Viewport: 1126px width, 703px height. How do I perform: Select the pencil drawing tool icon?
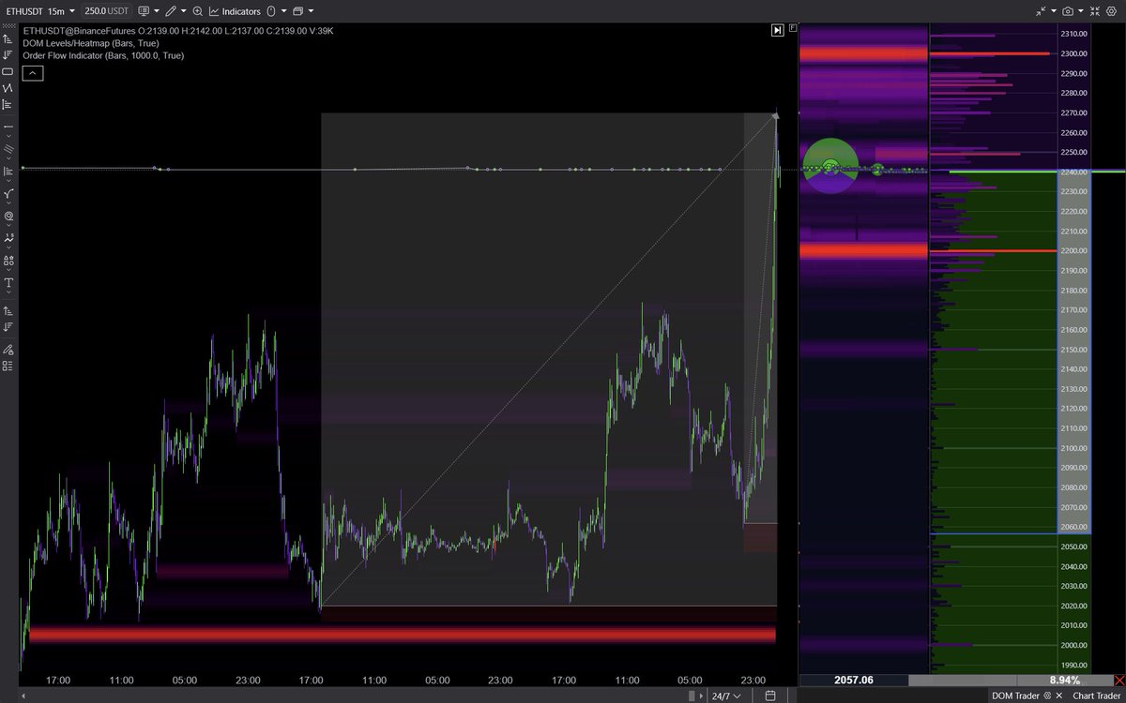pyautogui.click(x=170, y=11)
